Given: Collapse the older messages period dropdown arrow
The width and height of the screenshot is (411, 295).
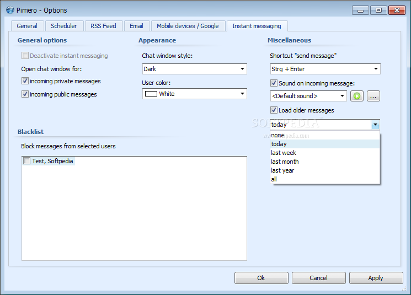Looking at the screenshot, I should click(375, 125).
